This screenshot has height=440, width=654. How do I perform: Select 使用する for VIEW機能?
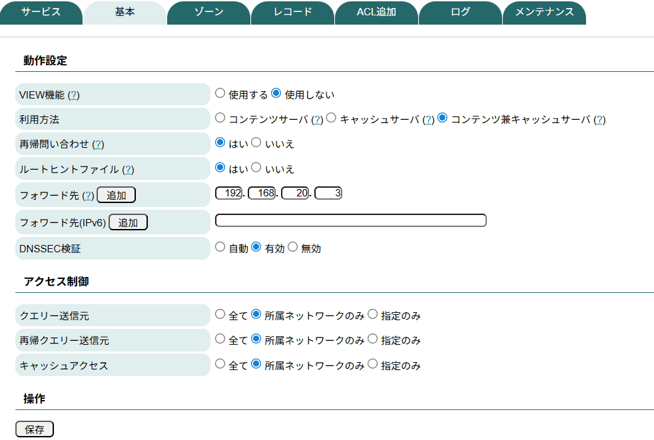(220, 94)
